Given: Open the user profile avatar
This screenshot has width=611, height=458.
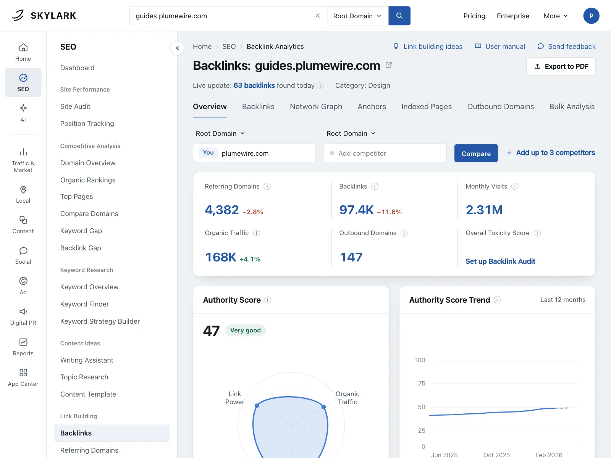Looking at the screenshot, I should pos(591,16).
